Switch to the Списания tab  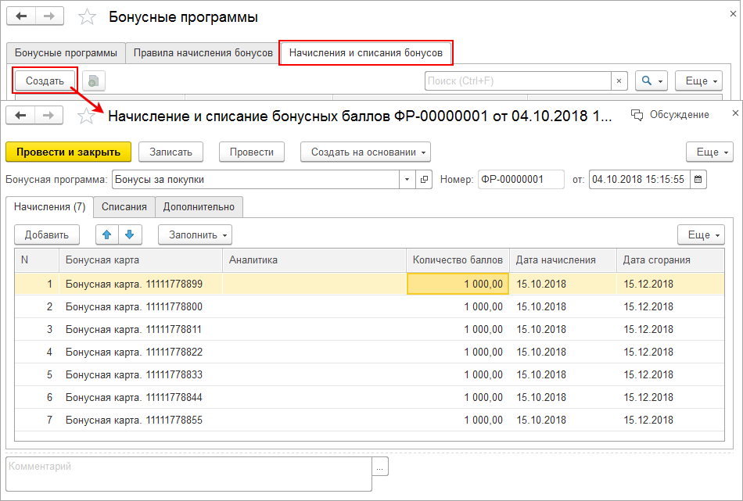click(124, 207)
